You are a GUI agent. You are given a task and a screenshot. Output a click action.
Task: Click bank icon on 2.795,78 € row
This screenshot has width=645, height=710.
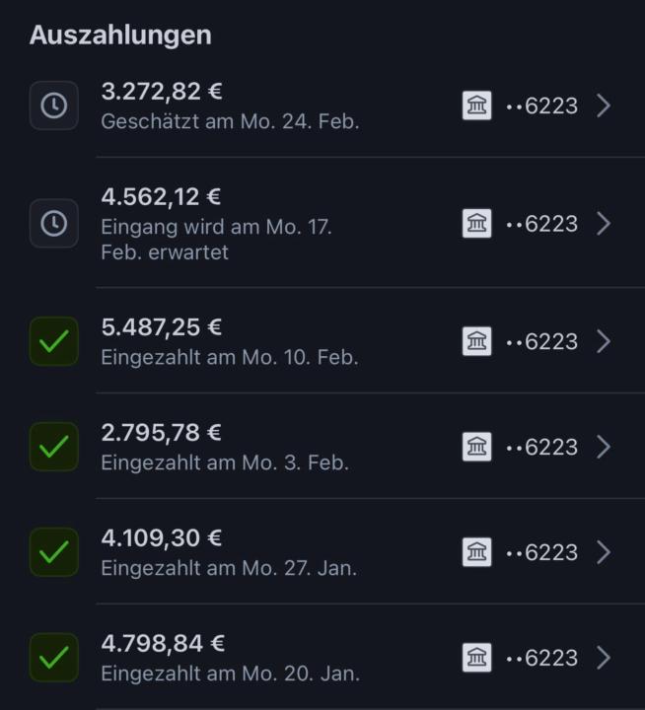(477, 447)
